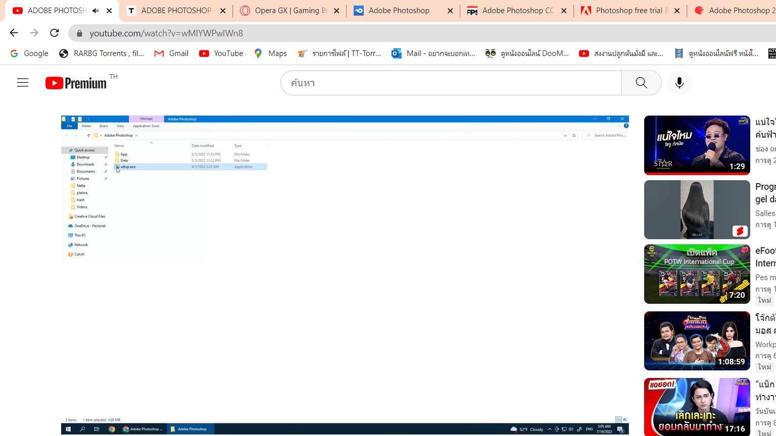Screen dimensions: 776x436
Task: Mute the tab via speaker icon
Action: click(x=95, y=11)
